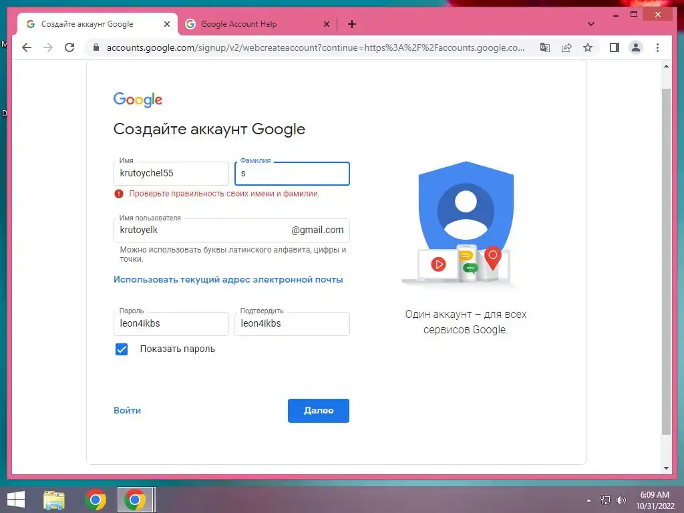684x513 pixels.
Task: Click the name error message text
Action: pos(224,194)
